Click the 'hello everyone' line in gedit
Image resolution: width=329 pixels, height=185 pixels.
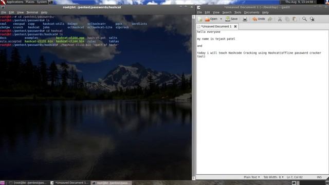click(x=209, y=32)
